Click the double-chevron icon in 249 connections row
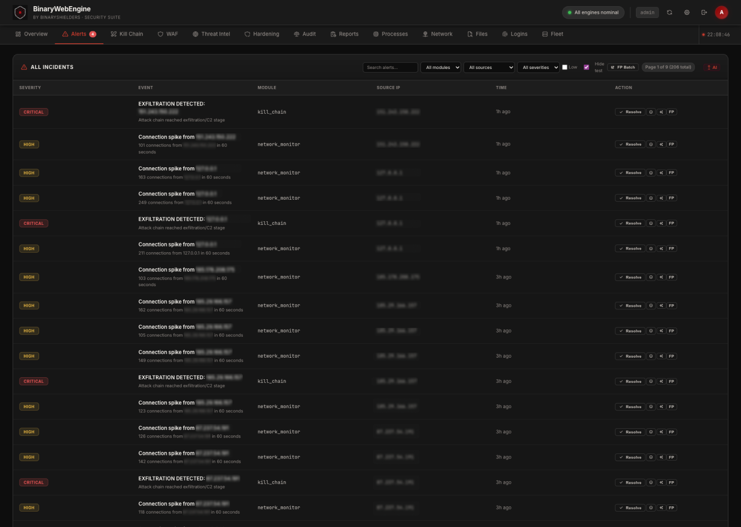Screen dimensions: 741x527 [x=661, y=198]
